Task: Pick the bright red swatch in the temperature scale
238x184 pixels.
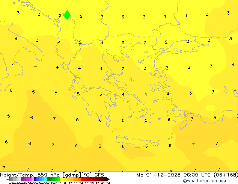Action: pos(82,179)
